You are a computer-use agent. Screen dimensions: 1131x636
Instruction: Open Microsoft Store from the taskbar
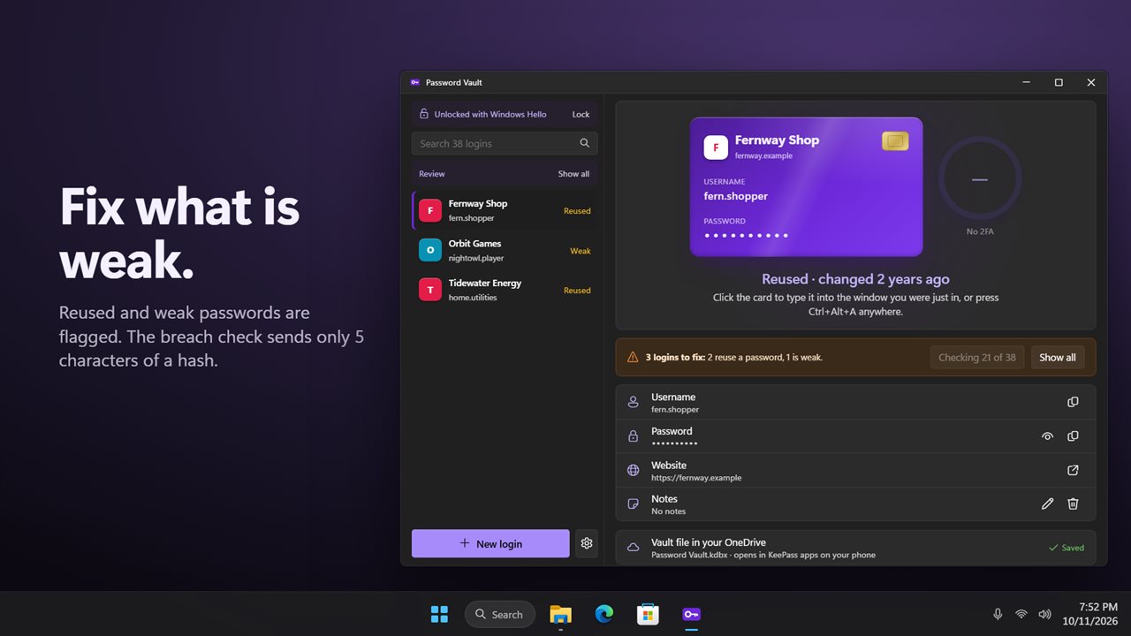[648, 614]
